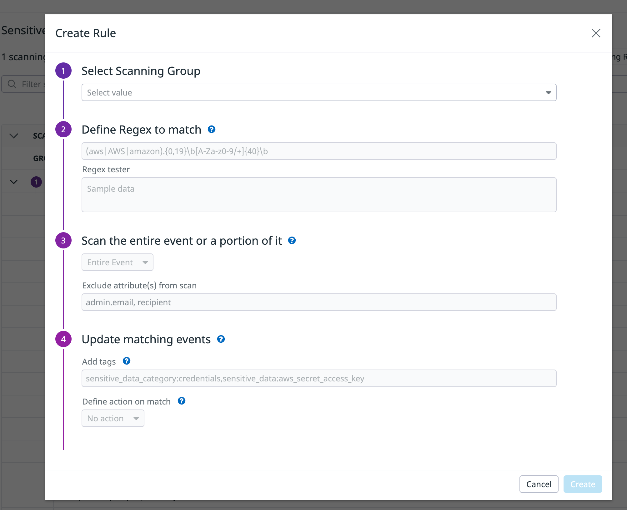The height and width of the screenshot is (510, 627).
Task: Click the step 4 purple circle marker
Action: pyautogui.click(x=63, y=339)
